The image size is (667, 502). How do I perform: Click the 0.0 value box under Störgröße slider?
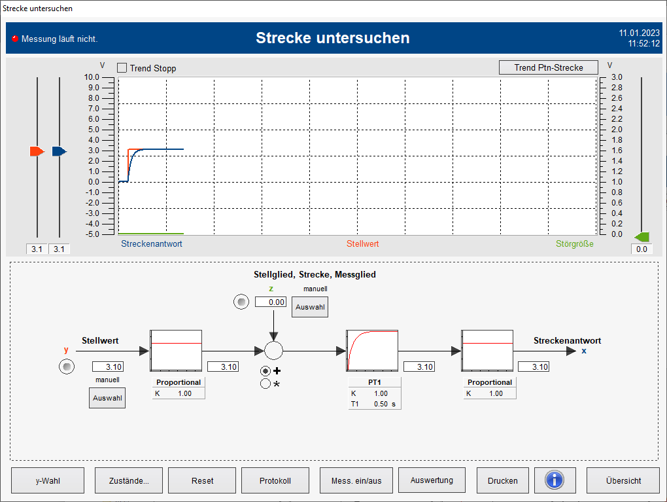point(641,249)
